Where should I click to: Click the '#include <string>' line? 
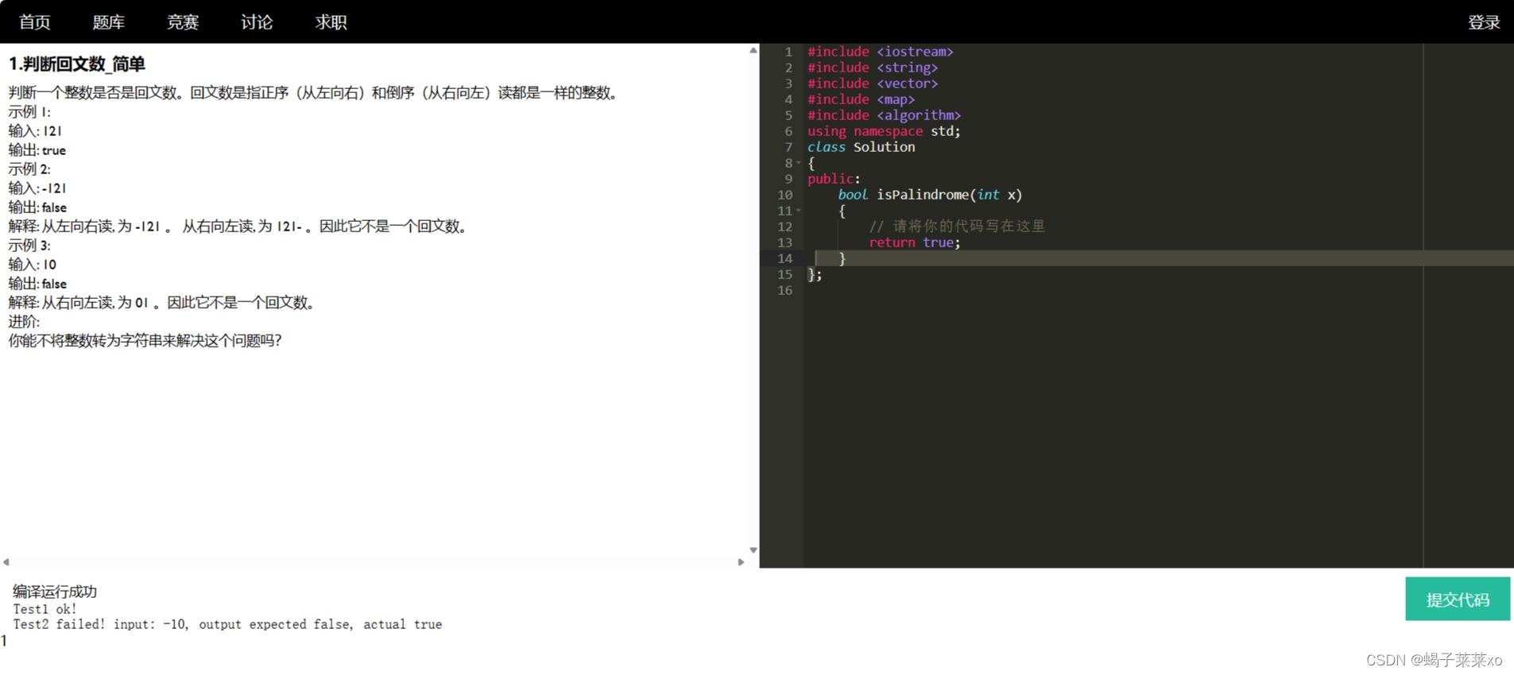(x=873, y=68)
